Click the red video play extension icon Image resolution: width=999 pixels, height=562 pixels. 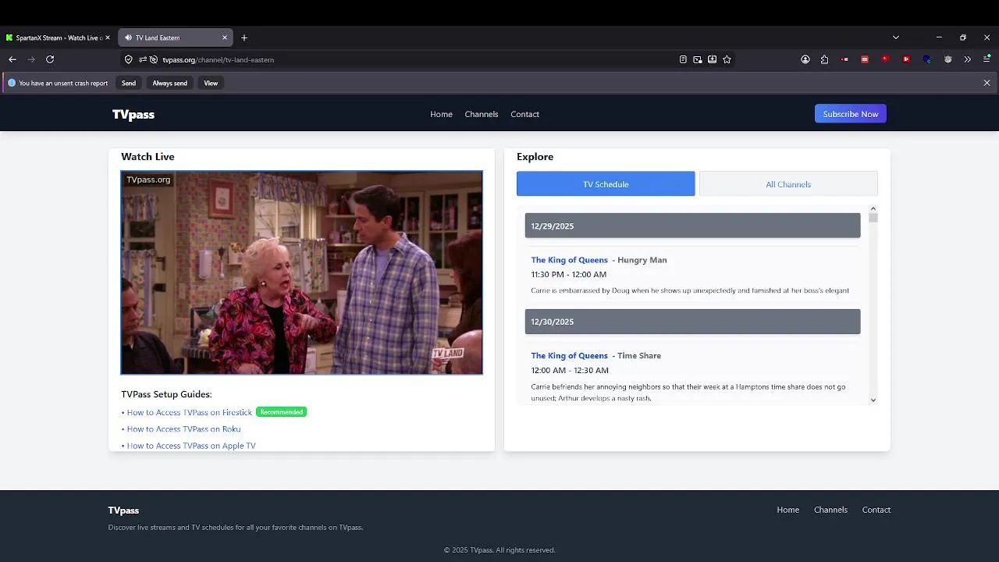(x=905, y=59)
